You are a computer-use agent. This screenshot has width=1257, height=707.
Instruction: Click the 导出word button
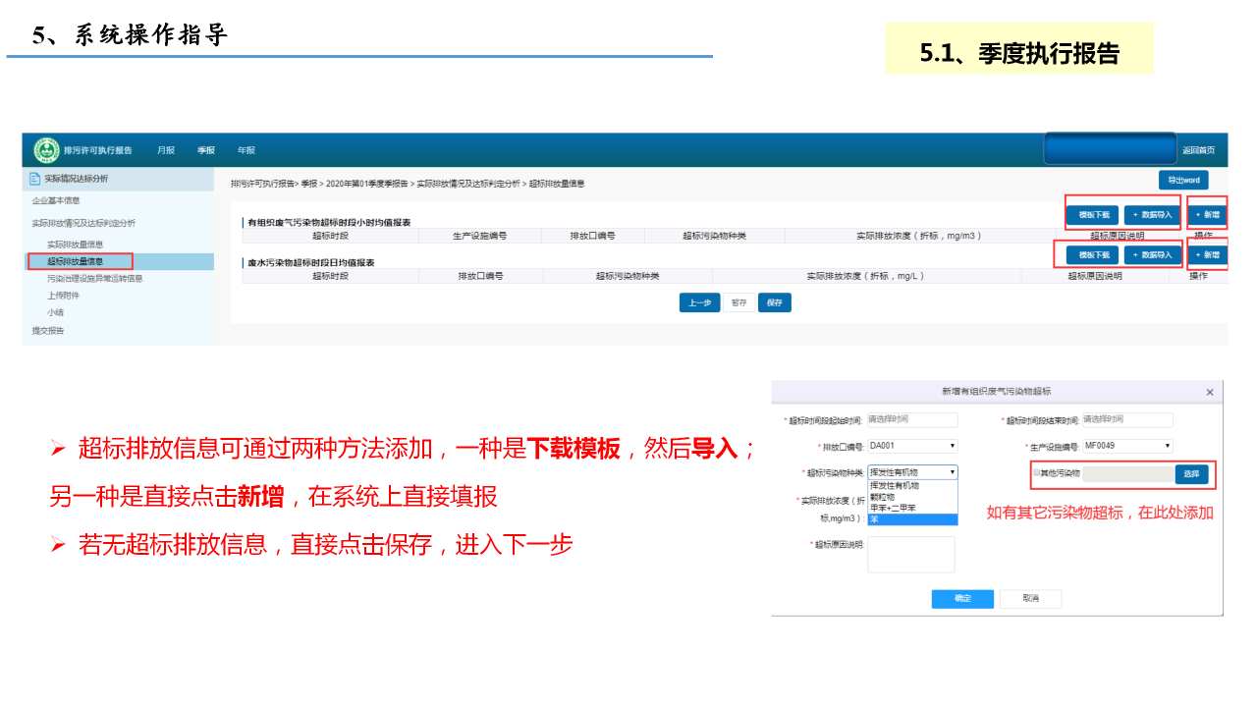[x=1183, y=180]
